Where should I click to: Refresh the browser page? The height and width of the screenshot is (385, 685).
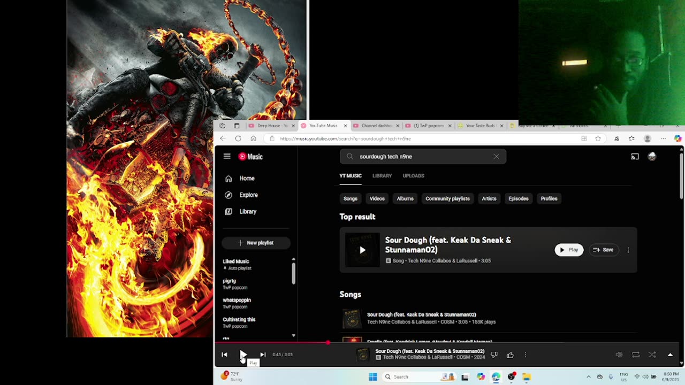(x=238, y=138)
